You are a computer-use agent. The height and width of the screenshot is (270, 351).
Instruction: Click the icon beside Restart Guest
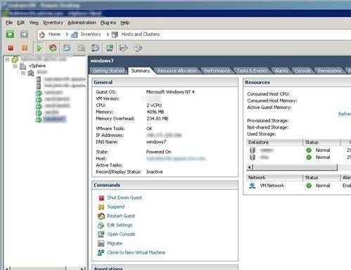101,216
